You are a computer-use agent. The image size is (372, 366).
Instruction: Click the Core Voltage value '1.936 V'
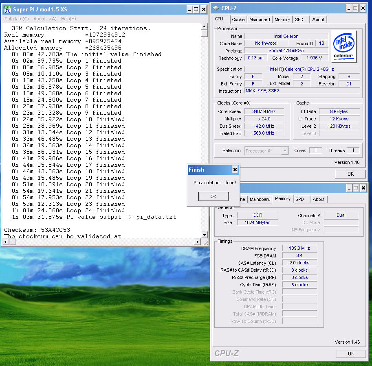coord(314,58)
